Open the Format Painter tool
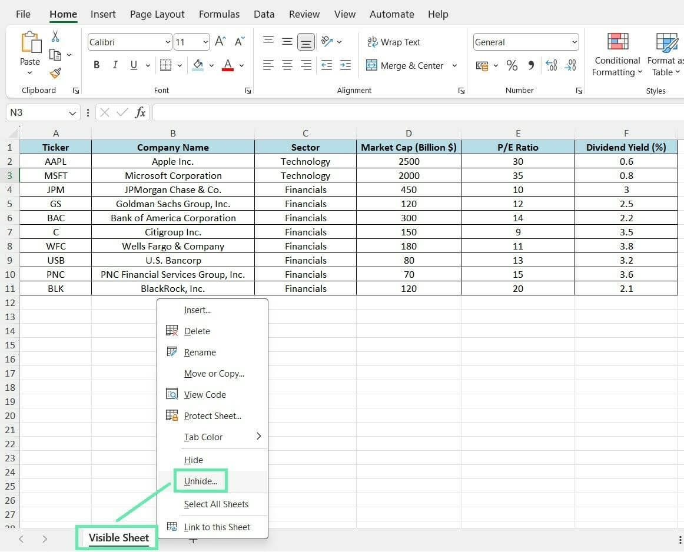Screen dimensions: 684x552 tap(54, 73)
